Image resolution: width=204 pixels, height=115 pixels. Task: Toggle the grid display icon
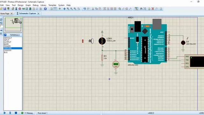point(55,9)
